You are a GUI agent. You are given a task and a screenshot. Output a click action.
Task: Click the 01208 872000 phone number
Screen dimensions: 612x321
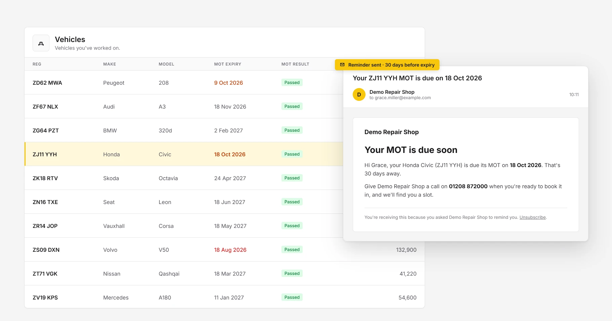click(468, 187)
